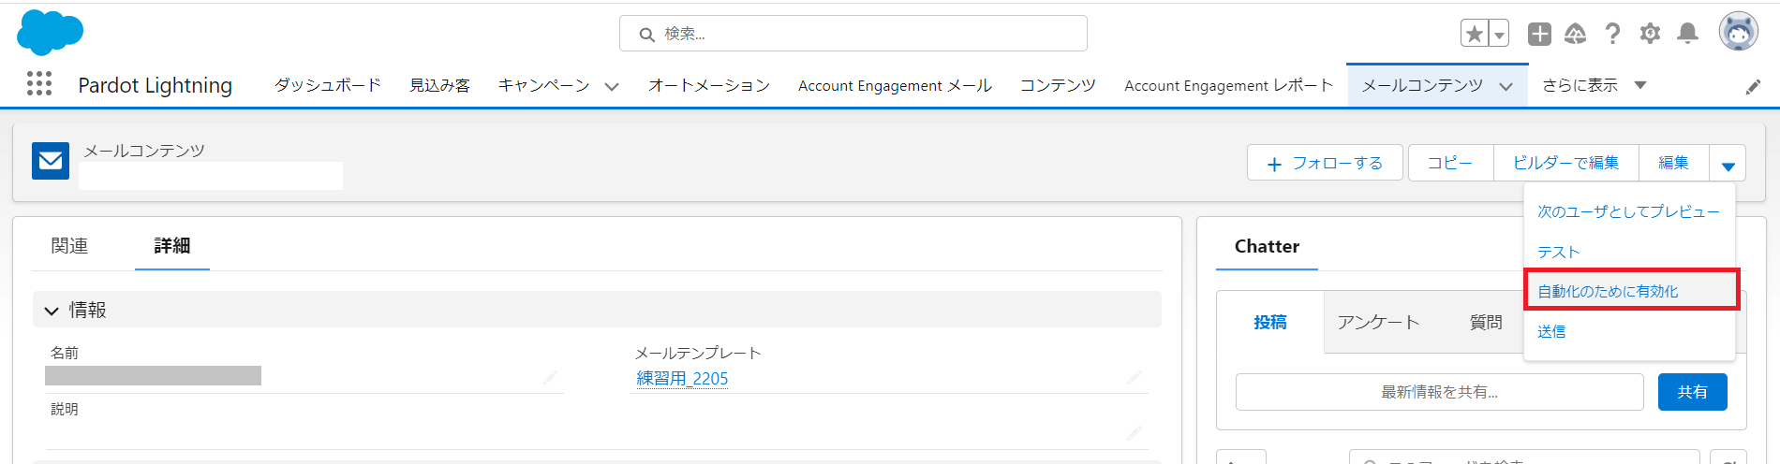
Task: Click the 編集 button
Action: coord(1673,163)
